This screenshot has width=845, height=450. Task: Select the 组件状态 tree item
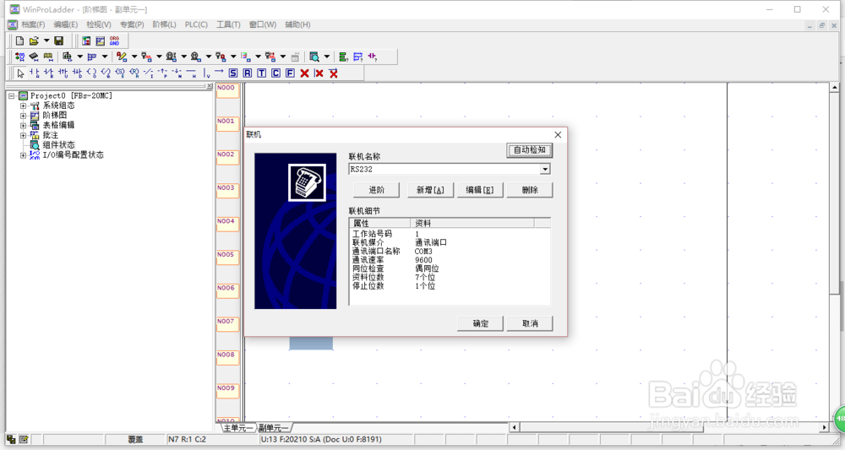tap(59, 145)
